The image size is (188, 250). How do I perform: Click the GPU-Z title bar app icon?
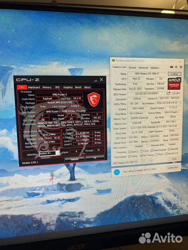113,61
